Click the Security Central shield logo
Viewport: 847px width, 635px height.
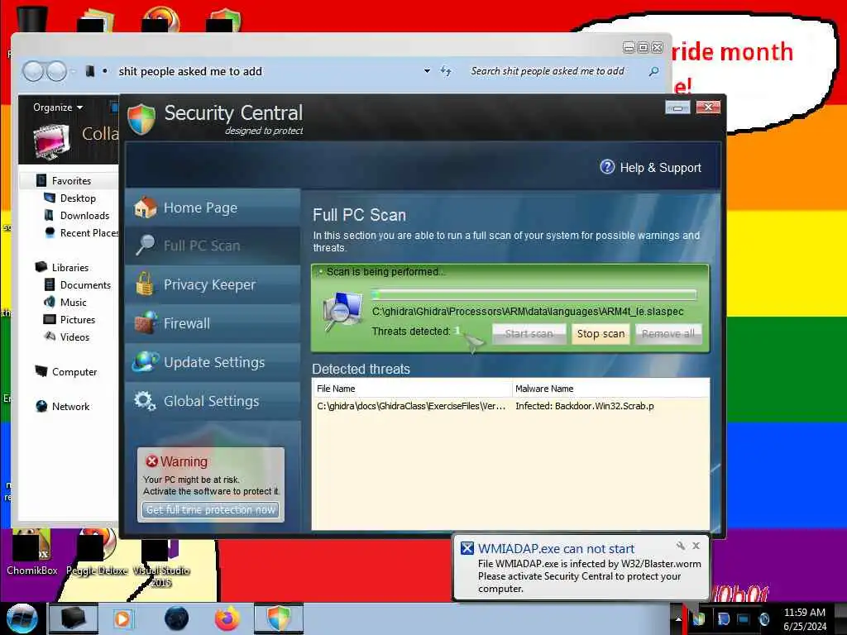click(x=141, y=118)
